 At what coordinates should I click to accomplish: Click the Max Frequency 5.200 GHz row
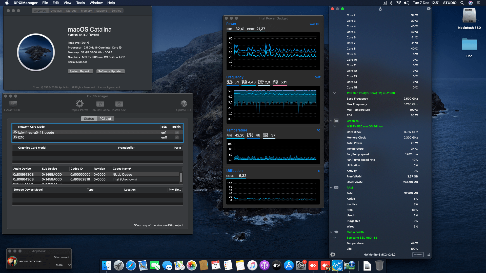382,104
